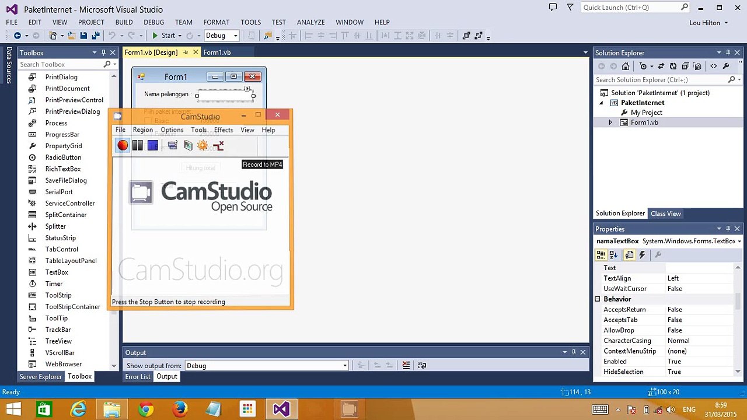Click the Start debugging button

click(163, 36)
